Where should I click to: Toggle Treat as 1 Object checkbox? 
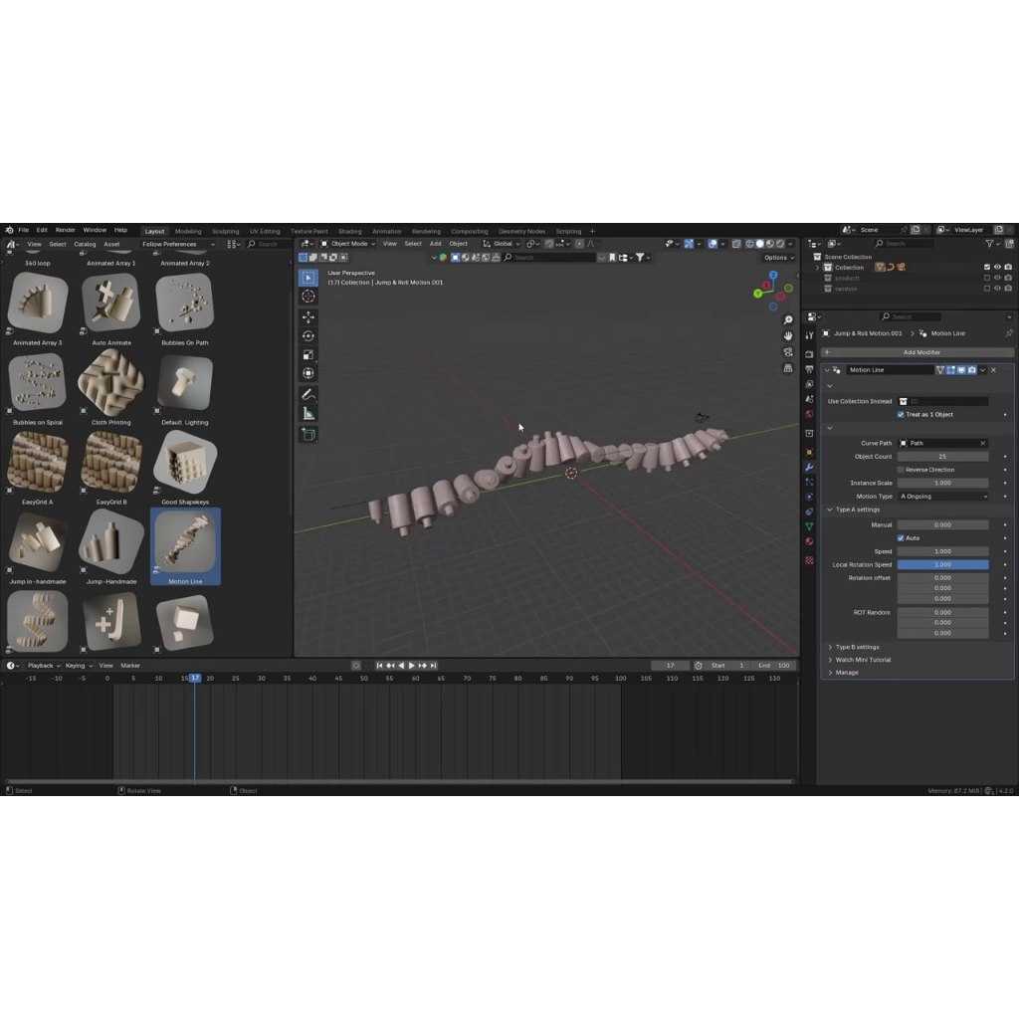point(901,415)
